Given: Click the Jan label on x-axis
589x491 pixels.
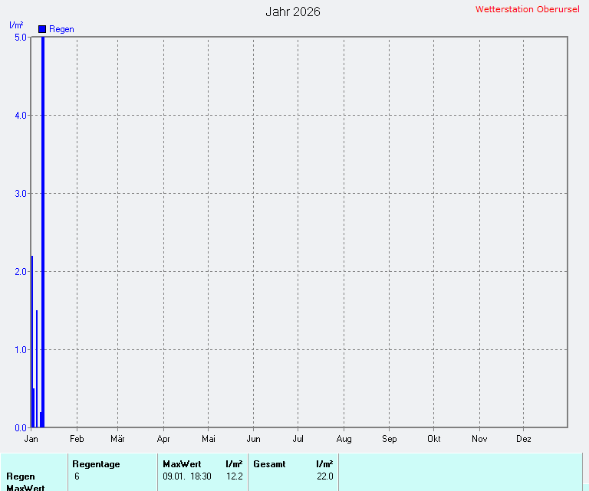Looking at the screenshot, I should (x=31, y=439).
